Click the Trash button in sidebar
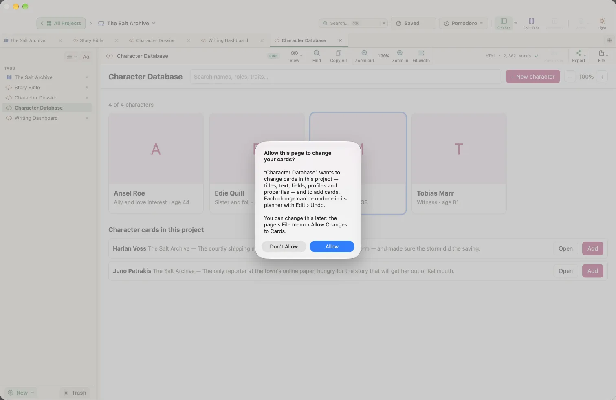The height and width of the screenshot is (400, 616). [75, 393]
